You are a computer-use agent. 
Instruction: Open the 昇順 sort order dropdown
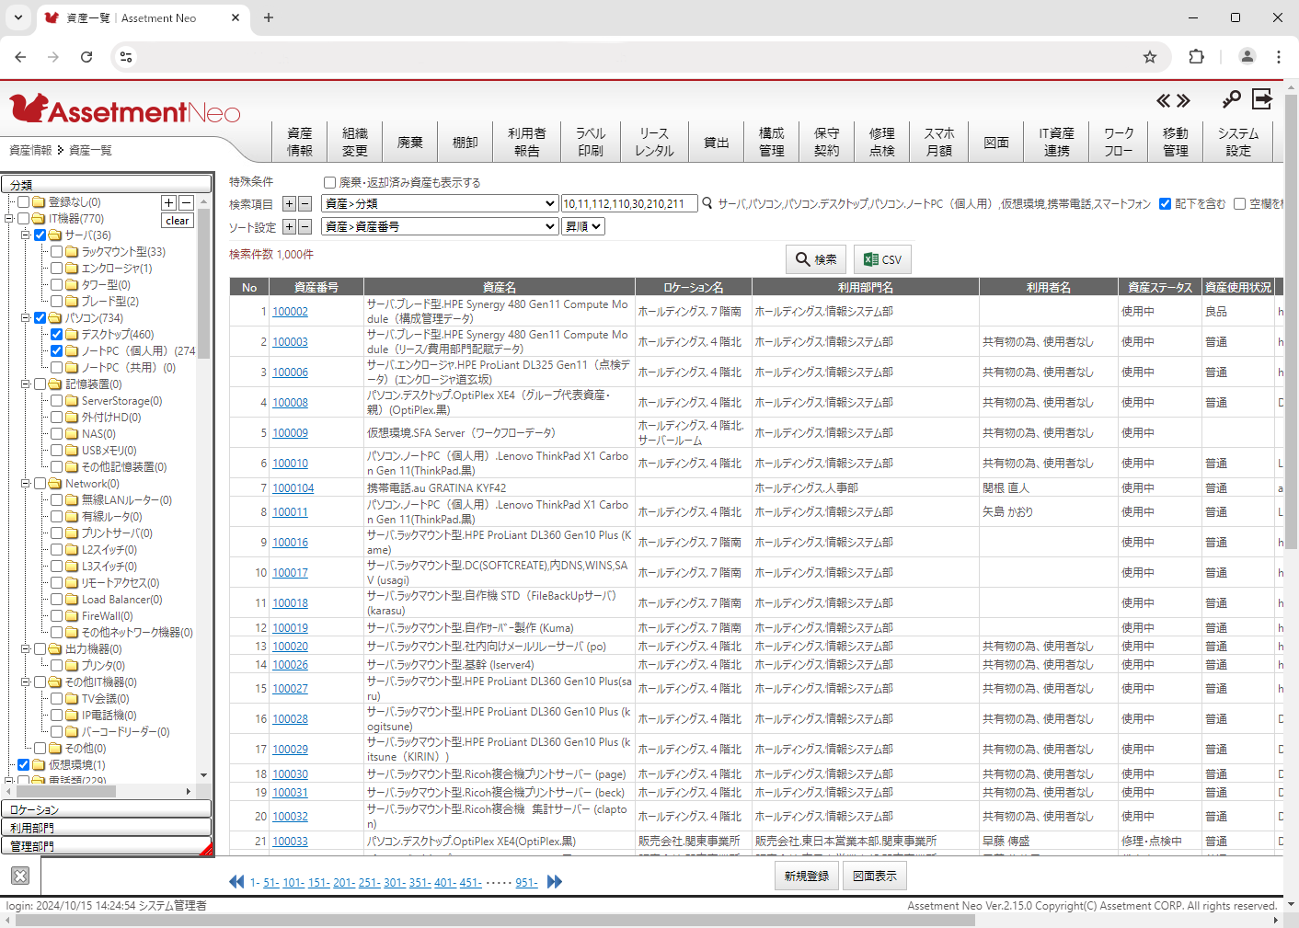[x=582, y=225]
